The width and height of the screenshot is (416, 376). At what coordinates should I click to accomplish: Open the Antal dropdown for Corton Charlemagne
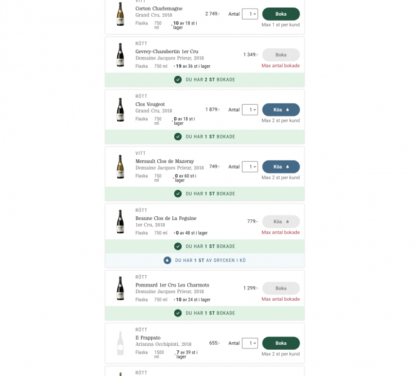(x=250, y=14)
